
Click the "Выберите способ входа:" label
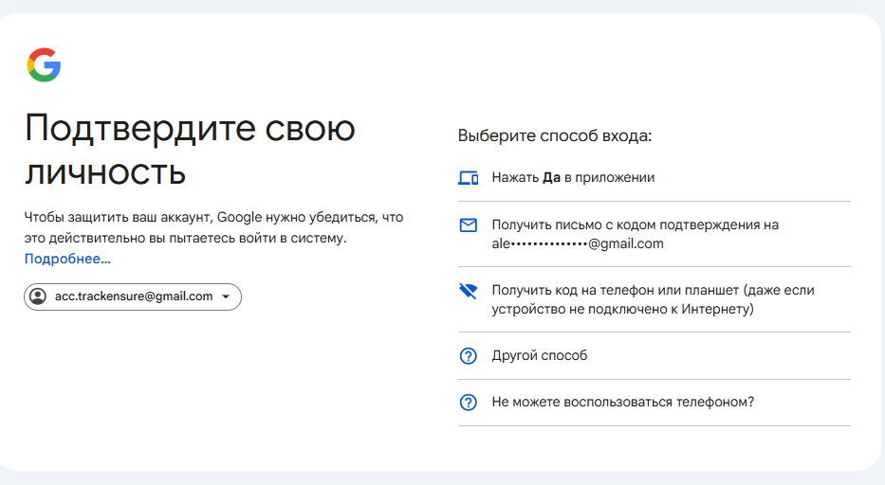(x=555, y=135)
